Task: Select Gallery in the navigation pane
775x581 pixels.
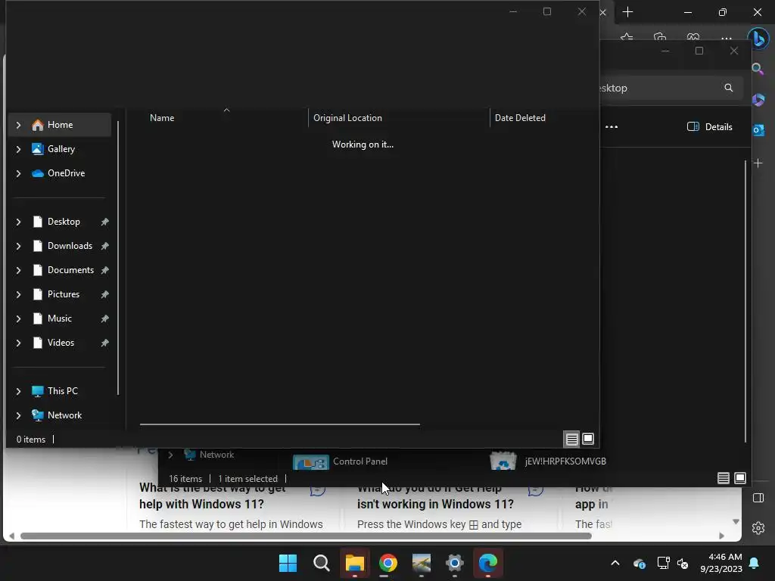Action: pyautogui.click(x=61, y=149)
